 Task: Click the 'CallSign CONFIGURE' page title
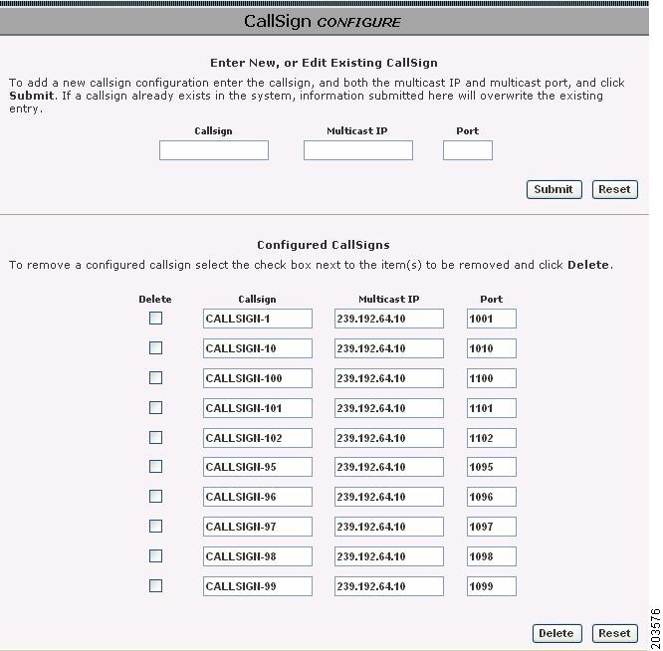point(323,21)
